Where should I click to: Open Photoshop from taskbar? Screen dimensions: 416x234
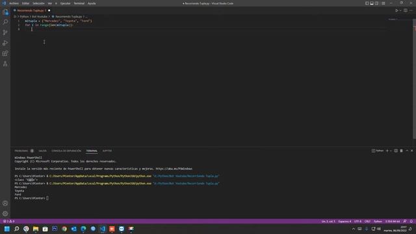point(55,229)
